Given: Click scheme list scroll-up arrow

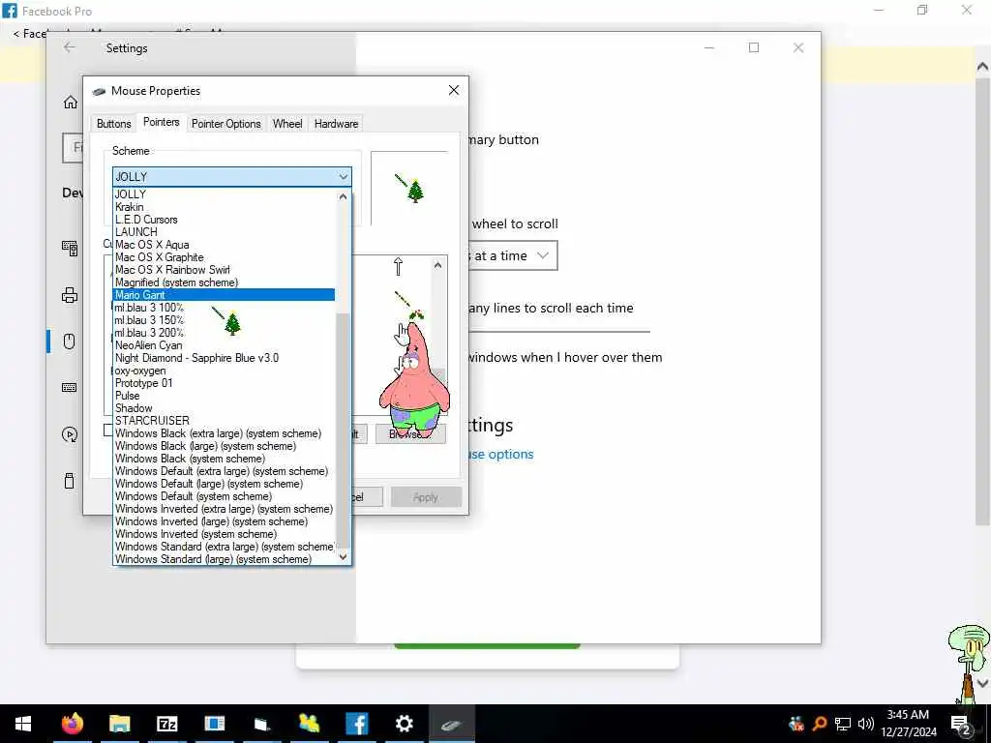Looking at the screenshot, I should pyautogui.click(x=344, y=196).
